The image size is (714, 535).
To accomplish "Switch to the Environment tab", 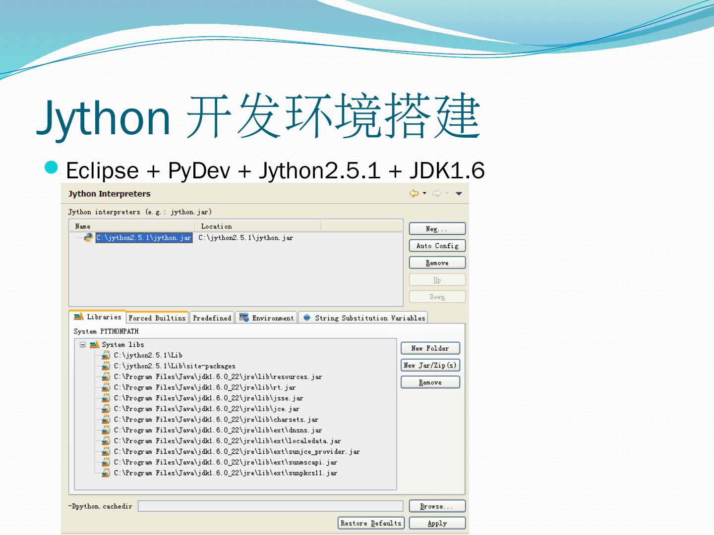I will [x=267, y=318].
